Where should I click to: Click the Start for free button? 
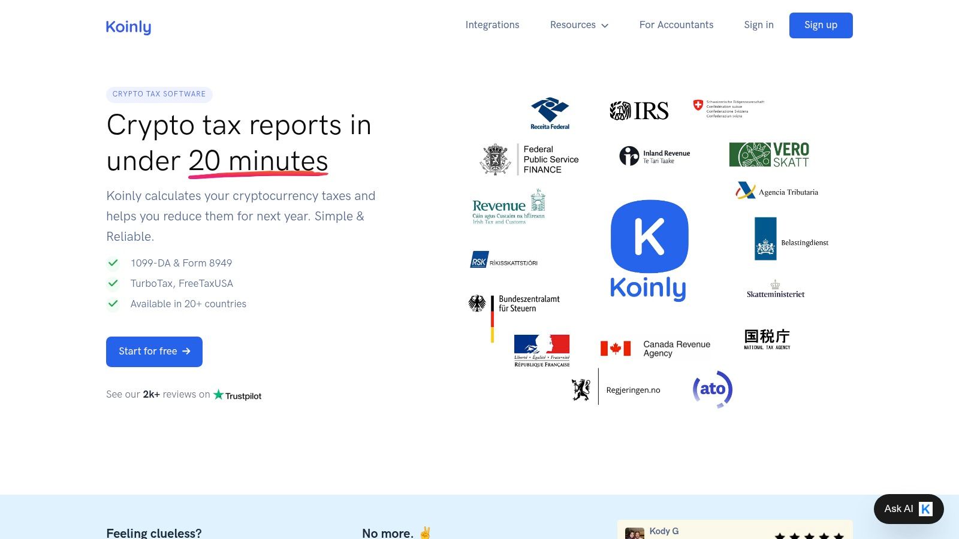pyautogui.click(x=154, y=352)
